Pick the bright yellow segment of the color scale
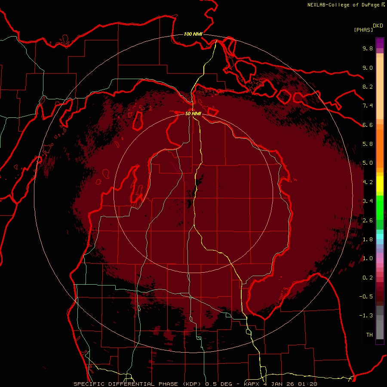This screenshot has height=387, width=387. click(x=380, y=184)
